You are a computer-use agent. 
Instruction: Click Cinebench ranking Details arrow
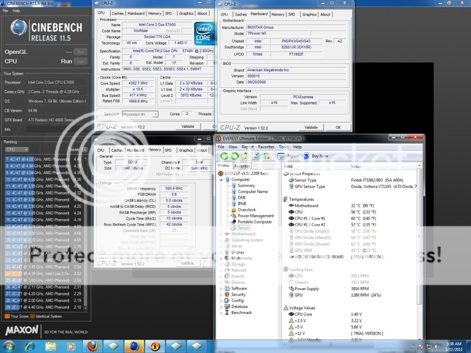85,149
